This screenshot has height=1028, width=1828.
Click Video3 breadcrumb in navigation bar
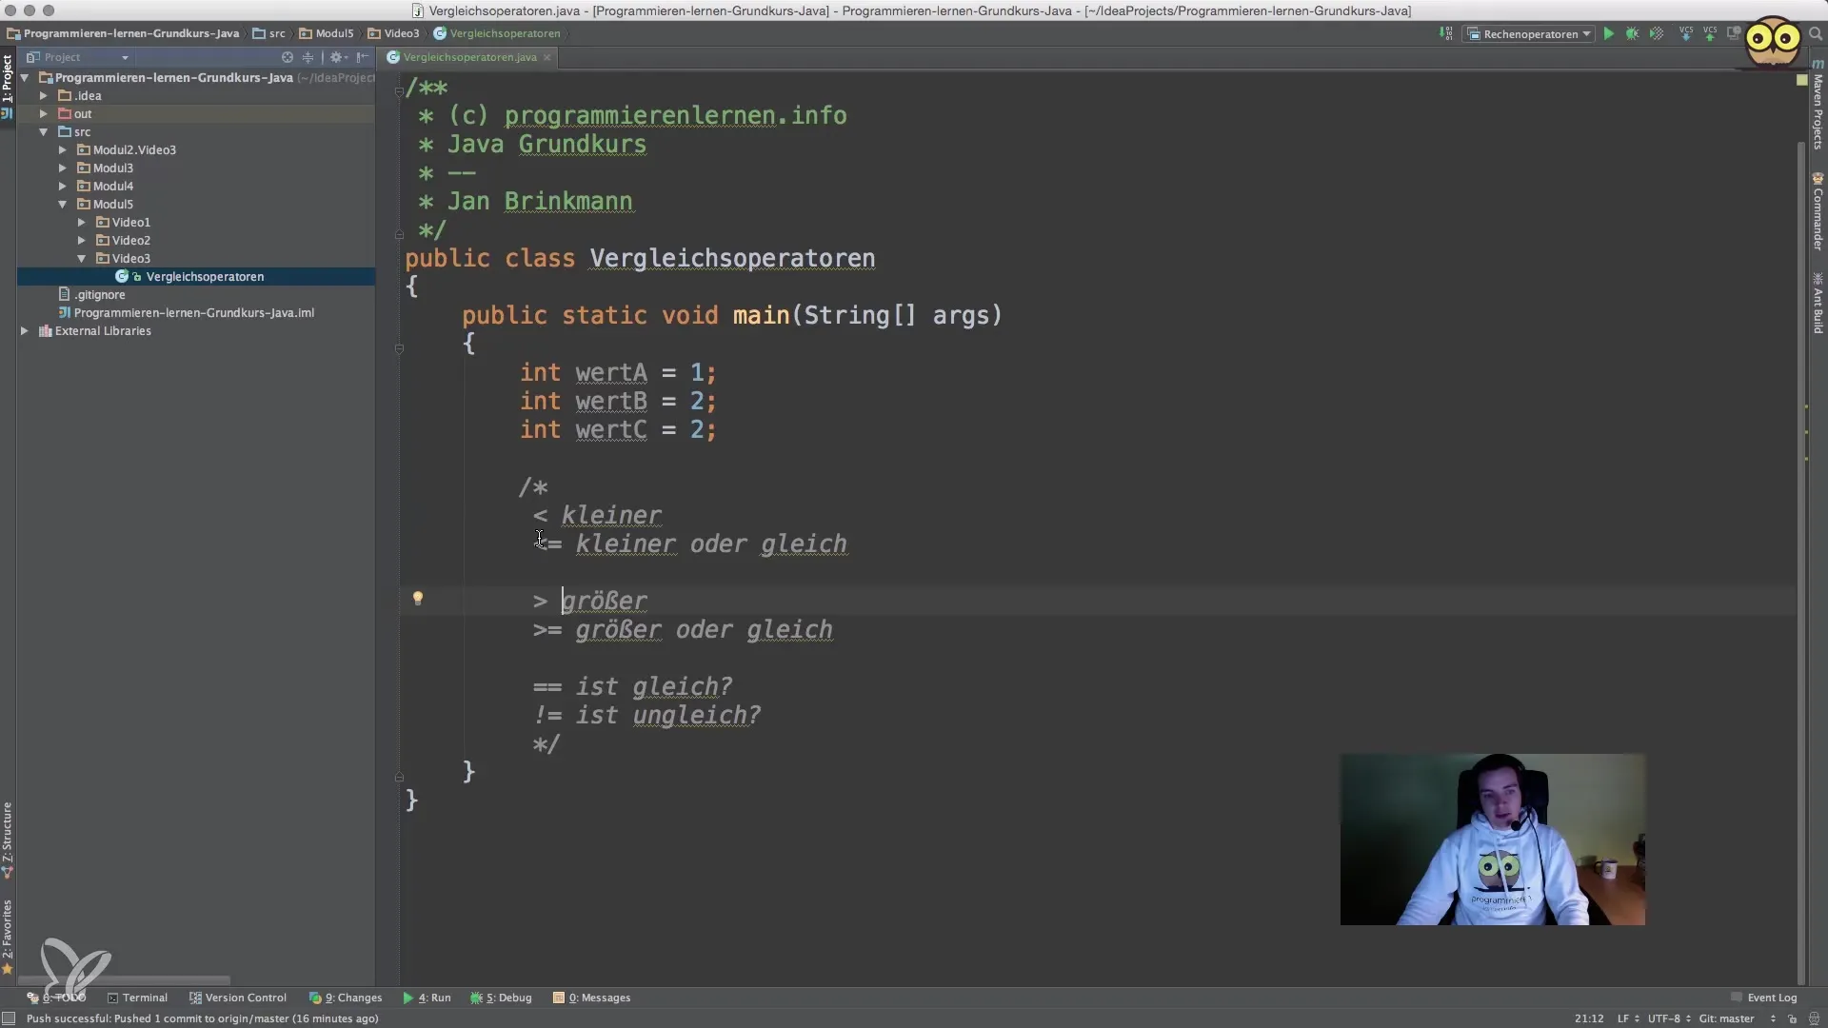click(x=394, y=33)
